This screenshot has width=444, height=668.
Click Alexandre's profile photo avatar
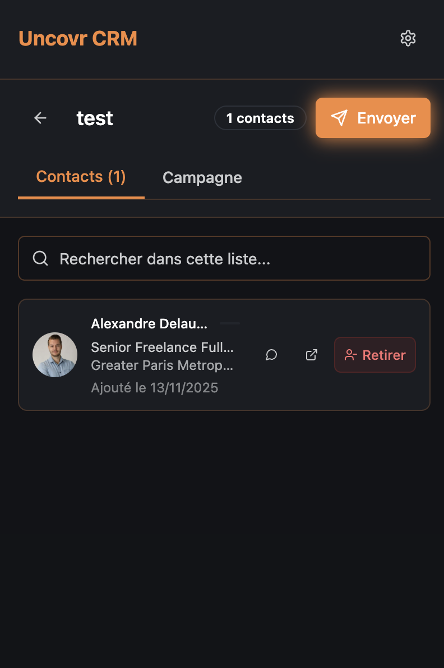click(x=55, y=355)
